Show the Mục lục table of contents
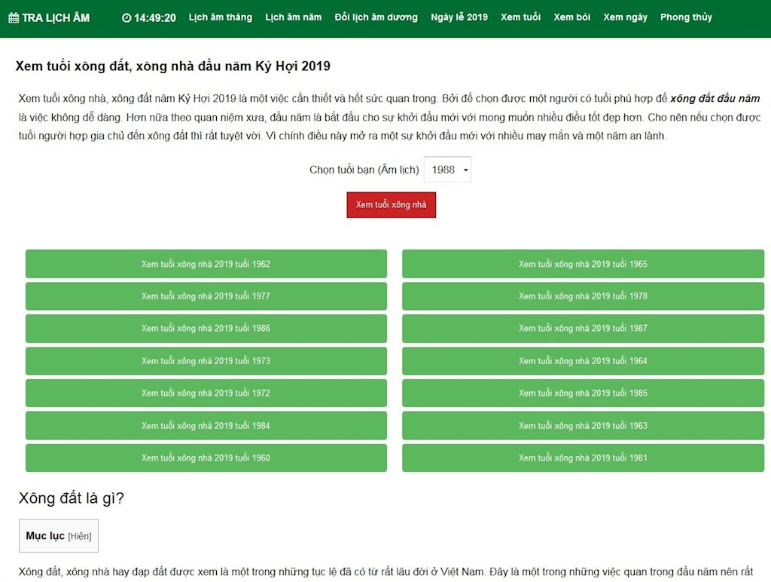This screenshot has height=582, width=771. tap(58, 535)
